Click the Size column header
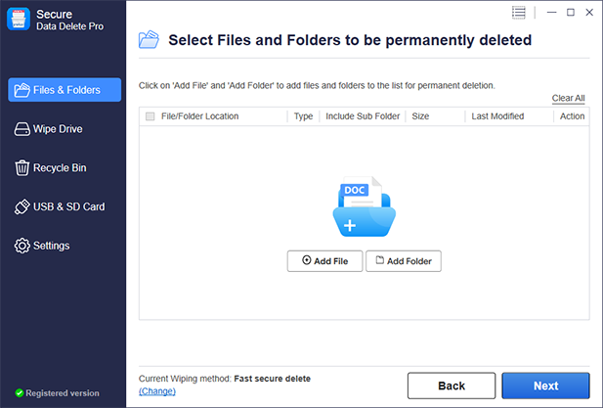 point(420,116)
